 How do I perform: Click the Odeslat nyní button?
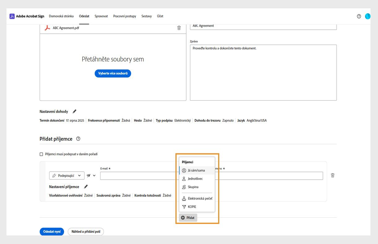52,232
